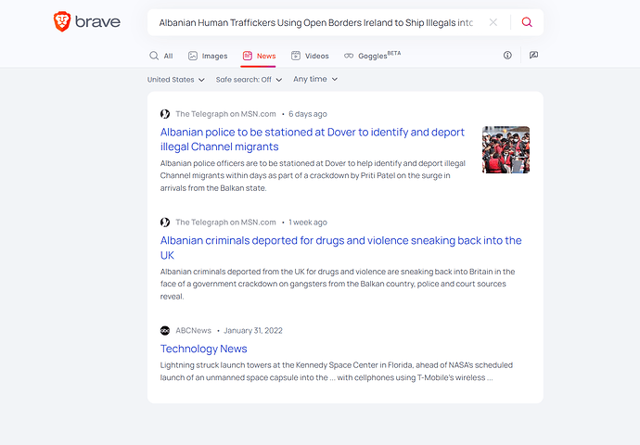Open the Goggles BETA tab

coord(372,56)
